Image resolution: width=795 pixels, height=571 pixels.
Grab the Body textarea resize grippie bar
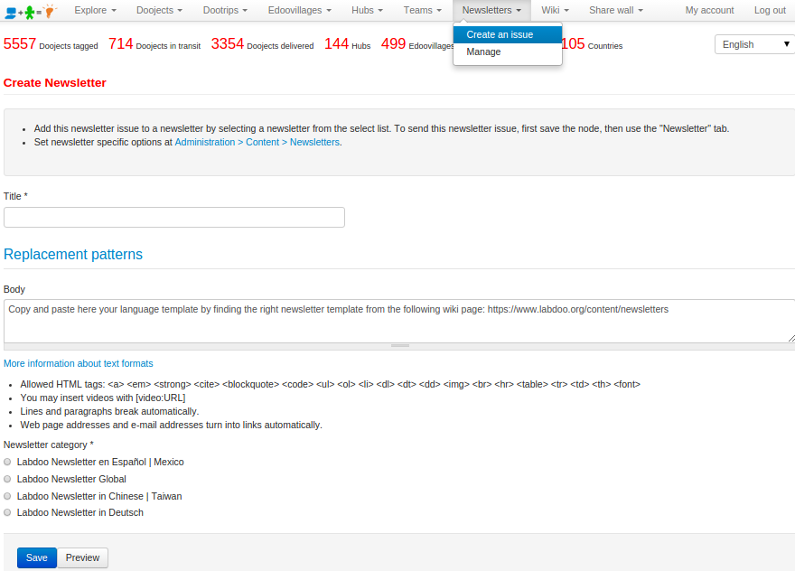click(399, 346)
